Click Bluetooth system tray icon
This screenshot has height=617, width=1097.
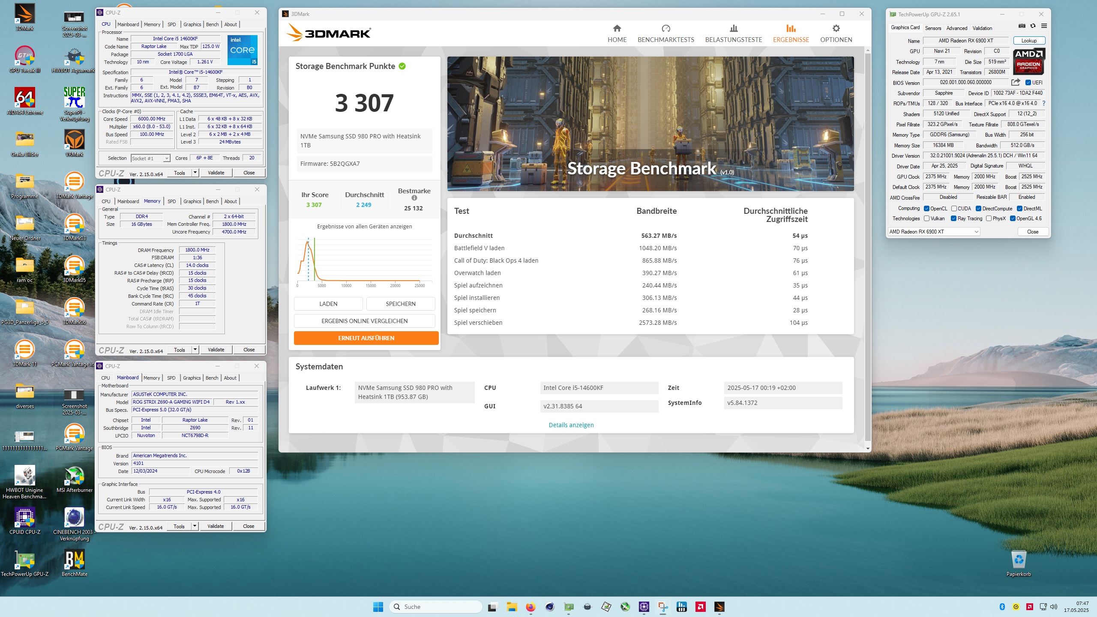[x=1002, y=607]
